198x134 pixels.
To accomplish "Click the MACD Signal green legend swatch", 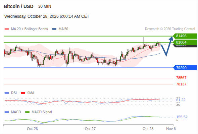I will [27, 112].
